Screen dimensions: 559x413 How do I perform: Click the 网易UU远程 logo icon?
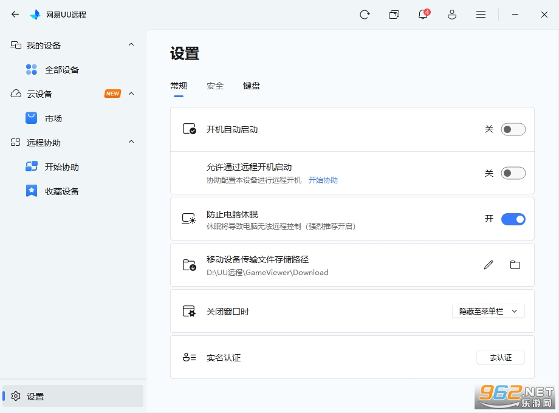35,15
